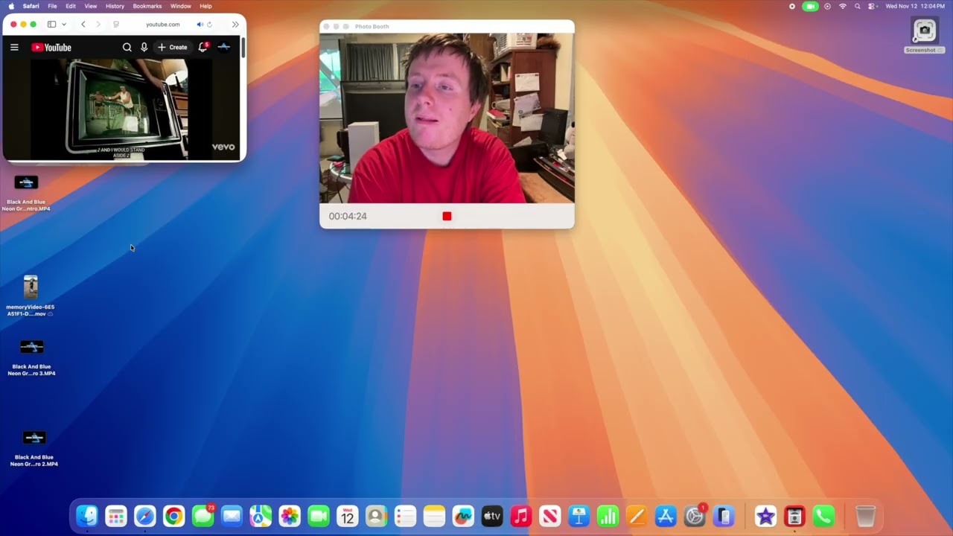Click the playing YouTube video
This screenshot has width=953, height=536.
[x=121, y=109]
